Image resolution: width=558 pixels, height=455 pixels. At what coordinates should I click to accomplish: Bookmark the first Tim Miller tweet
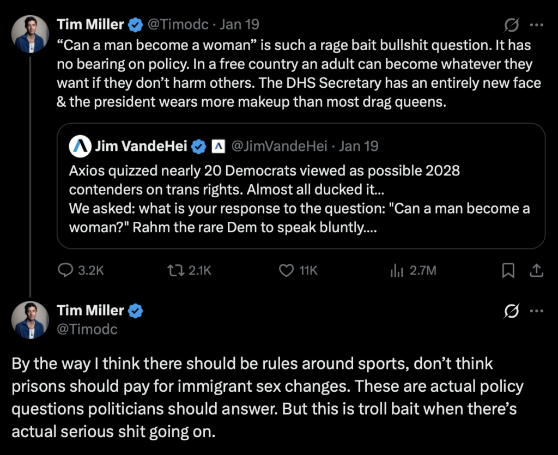pyautogui.click(x=508, y=270)
